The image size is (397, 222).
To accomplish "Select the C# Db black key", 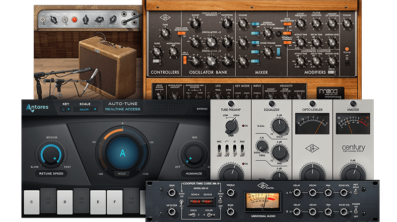I will click(x=48, y=200).
